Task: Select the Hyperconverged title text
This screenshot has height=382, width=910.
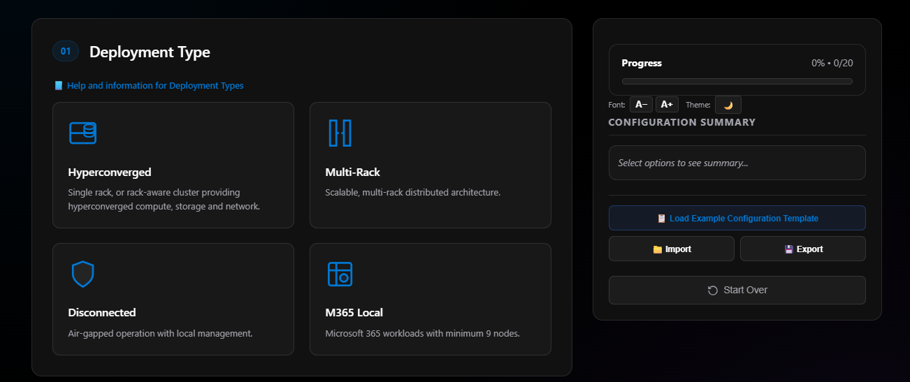Action: (110, 172)
